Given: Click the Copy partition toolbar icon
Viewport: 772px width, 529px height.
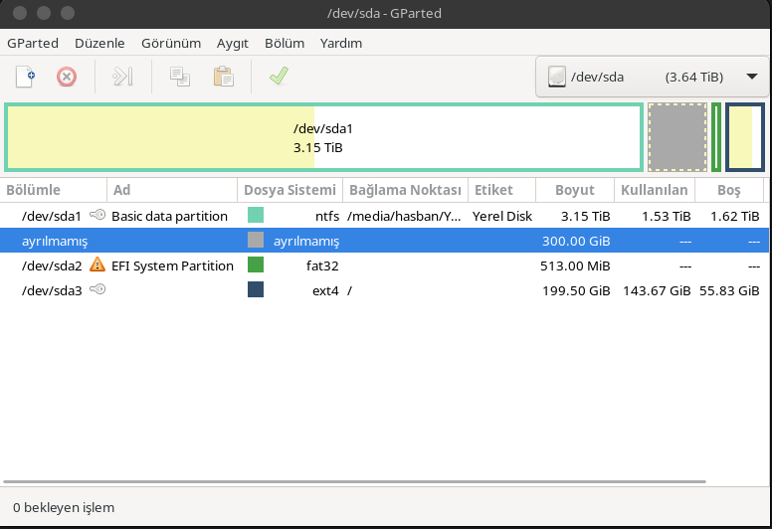Looking at the screenshot, I should coord(180,77).
